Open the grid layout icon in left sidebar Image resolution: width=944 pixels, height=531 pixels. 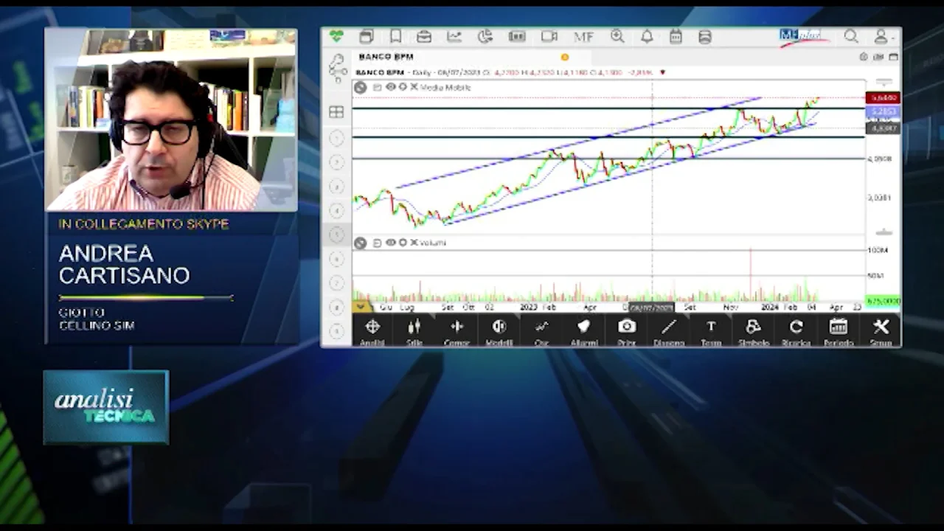(x=336, y=112)
